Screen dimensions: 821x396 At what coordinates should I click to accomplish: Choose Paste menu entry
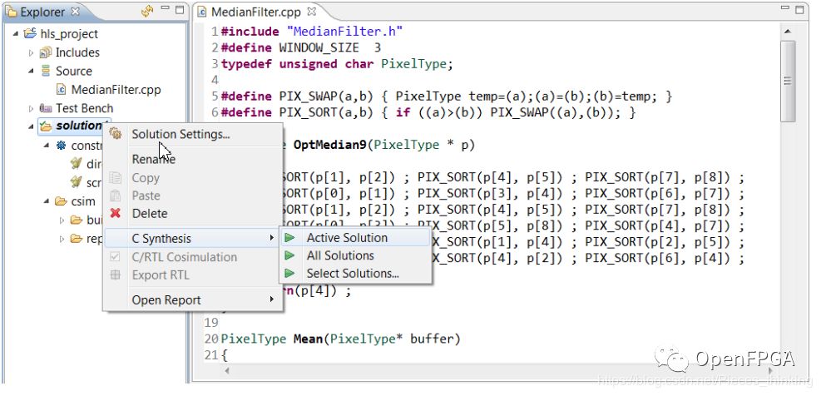(193, 196)
